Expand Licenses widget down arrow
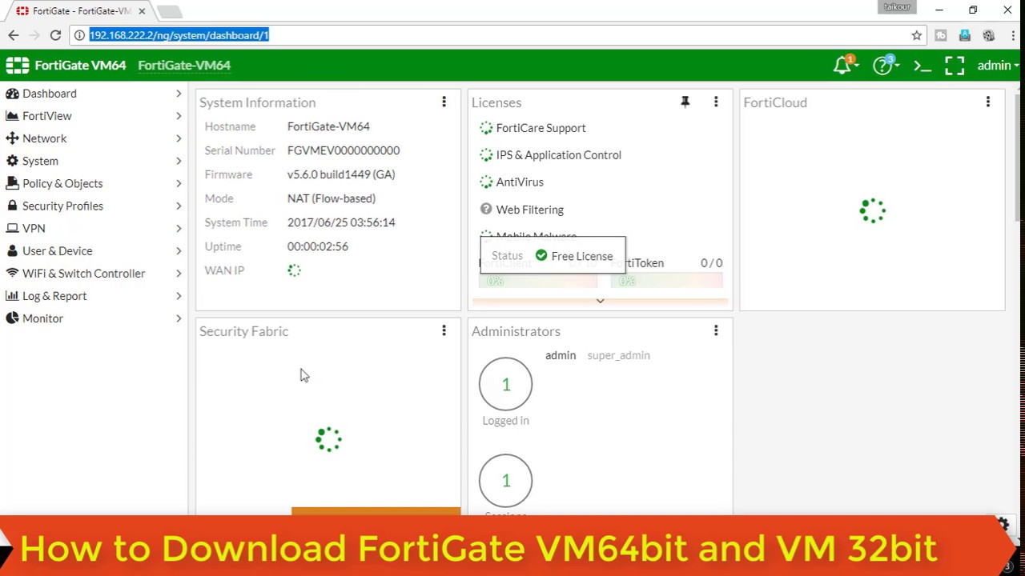 pyautogui.click(x=600, y=301)
